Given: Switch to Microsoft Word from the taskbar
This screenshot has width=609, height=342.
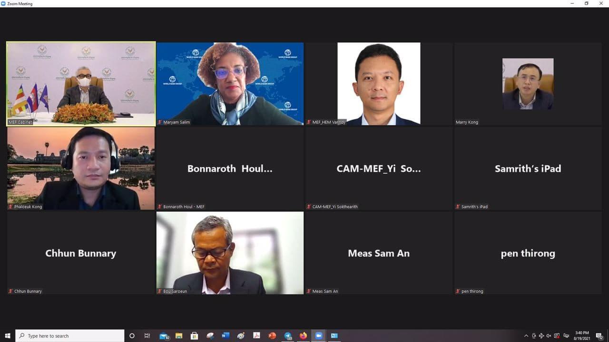Looking at the screenshot, I should (x=226, y=336).
